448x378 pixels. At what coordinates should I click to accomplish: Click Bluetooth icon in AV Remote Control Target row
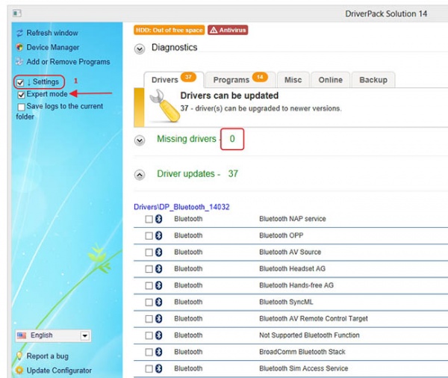[159, 318]
